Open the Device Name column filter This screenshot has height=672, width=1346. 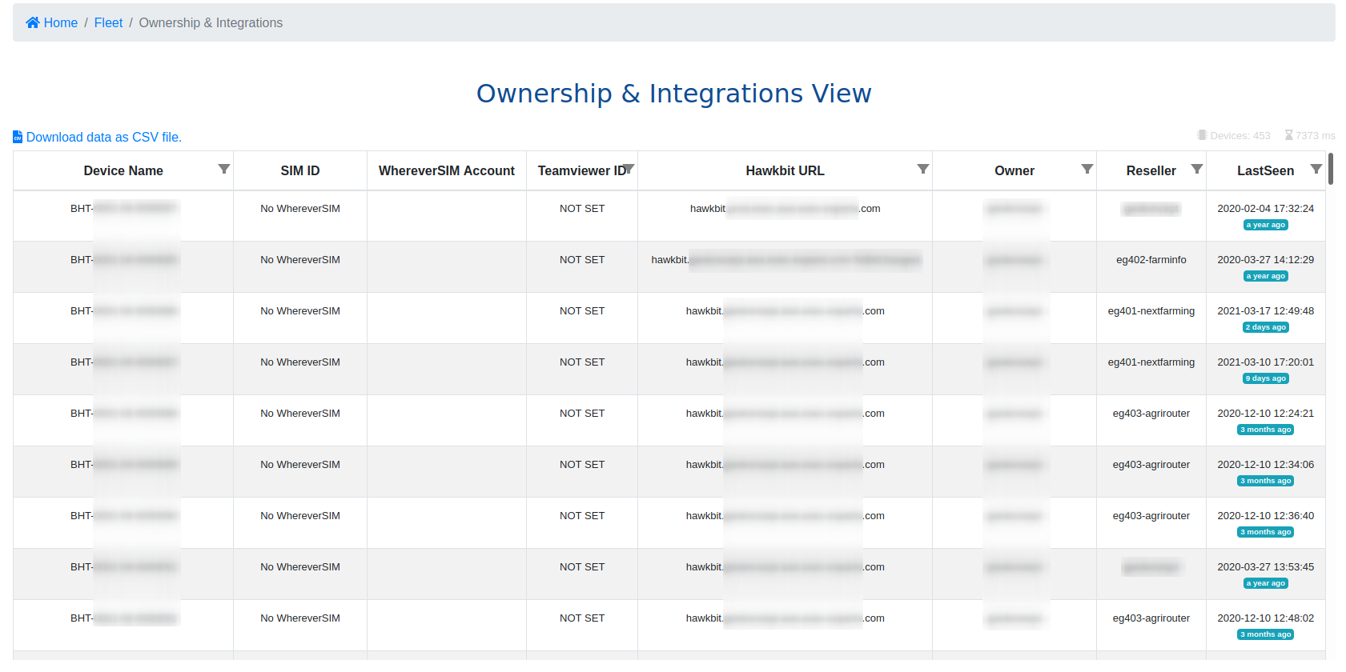tap(224, 169)
